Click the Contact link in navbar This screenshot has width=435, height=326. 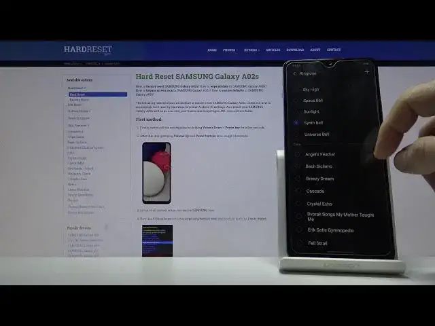334,50
